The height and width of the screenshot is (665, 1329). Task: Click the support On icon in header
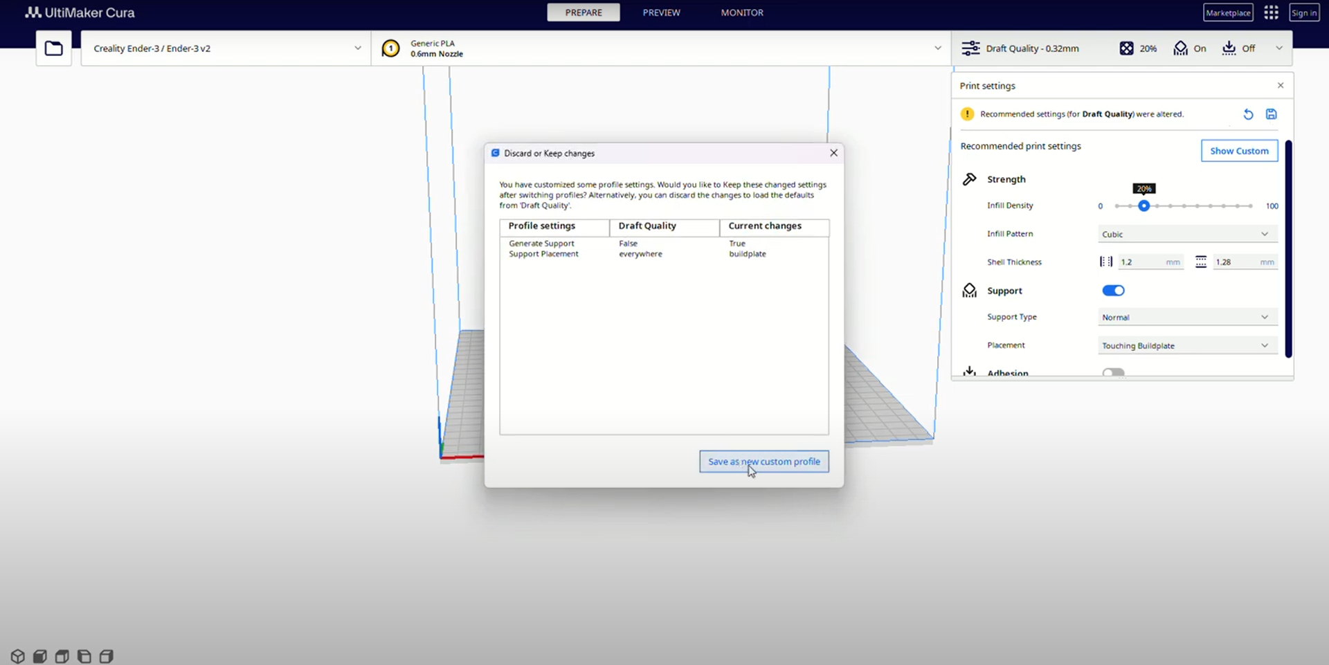click(1180, 48)
